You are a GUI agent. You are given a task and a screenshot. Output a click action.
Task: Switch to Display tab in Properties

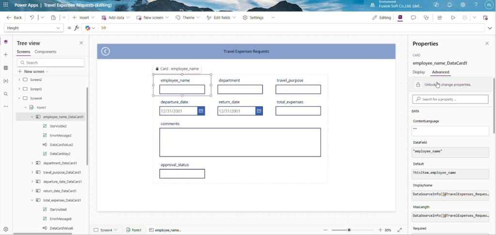418,72
